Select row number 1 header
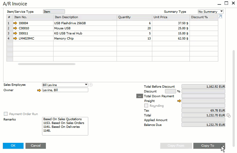The width and height of the screenshot is (237, 153). (10, 23)
